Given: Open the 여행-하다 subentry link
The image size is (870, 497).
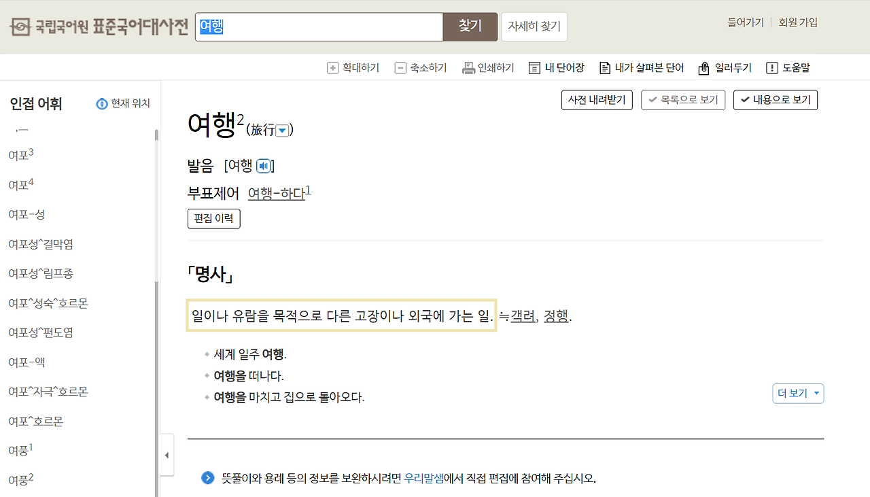Looking at the screenshot, I should 277,193.
